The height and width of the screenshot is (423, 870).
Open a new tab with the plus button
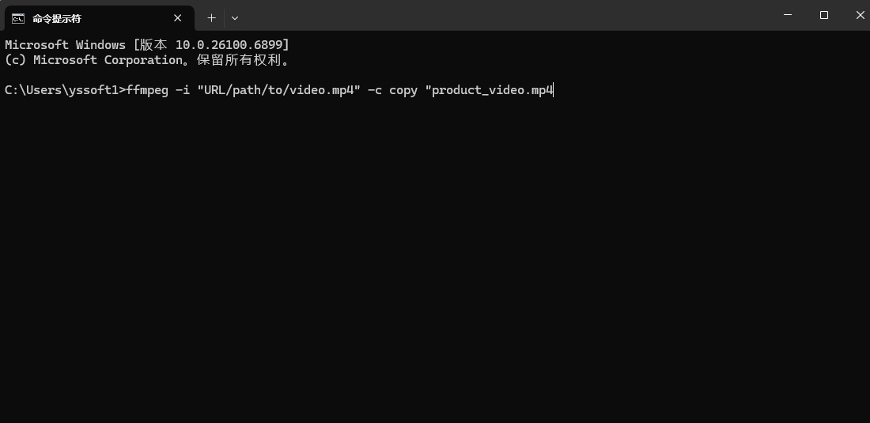pos(211,17)
